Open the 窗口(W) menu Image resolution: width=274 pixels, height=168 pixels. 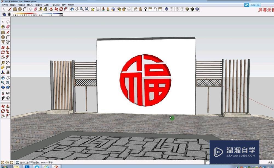point(56,5)
